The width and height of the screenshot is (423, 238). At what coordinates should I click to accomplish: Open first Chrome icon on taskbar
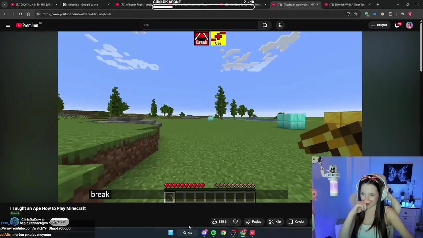pos(223,233)
